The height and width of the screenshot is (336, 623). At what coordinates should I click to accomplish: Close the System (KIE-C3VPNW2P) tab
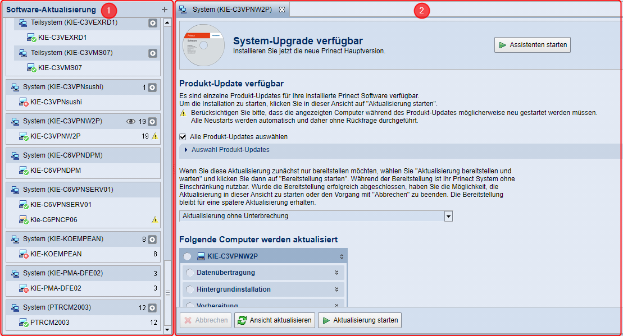pyautogui.click(x=281, y=10)
